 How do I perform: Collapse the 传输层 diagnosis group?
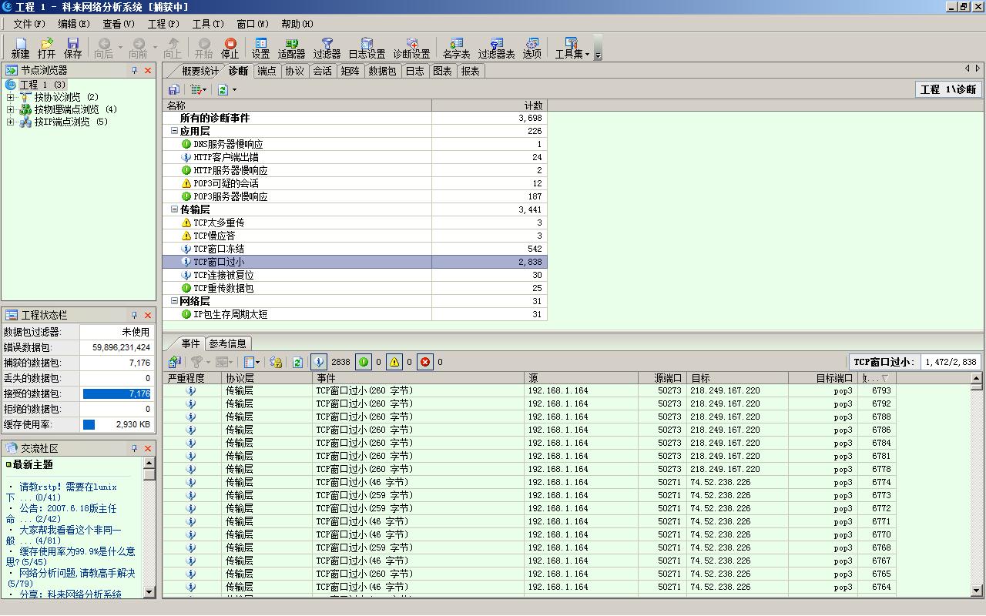tap(175, 209)
